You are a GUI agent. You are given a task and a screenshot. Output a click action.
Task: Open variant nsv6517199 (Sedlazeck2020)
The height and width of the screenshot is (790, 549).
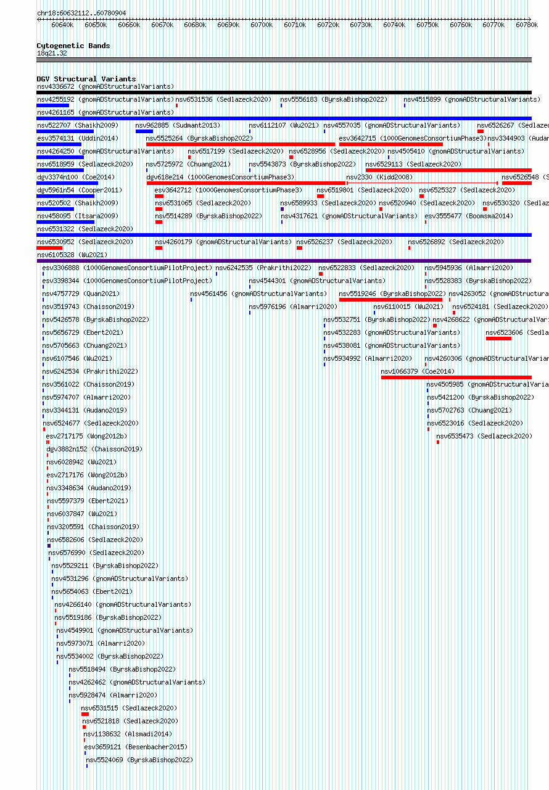236,151
